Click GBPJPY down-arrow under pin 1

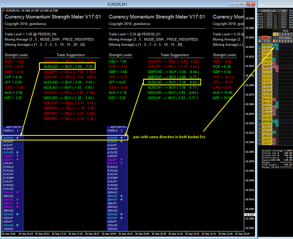click(274, 111)
